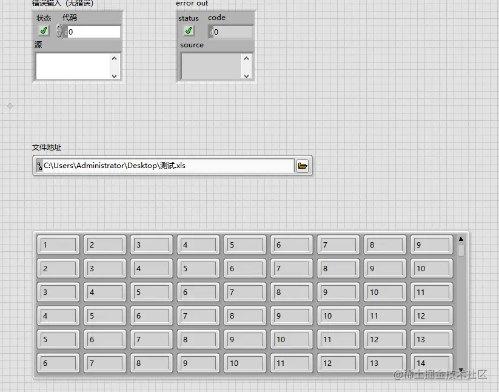
Task: Click the array vertical scrollbar thumb
Action: pos(461,250)
